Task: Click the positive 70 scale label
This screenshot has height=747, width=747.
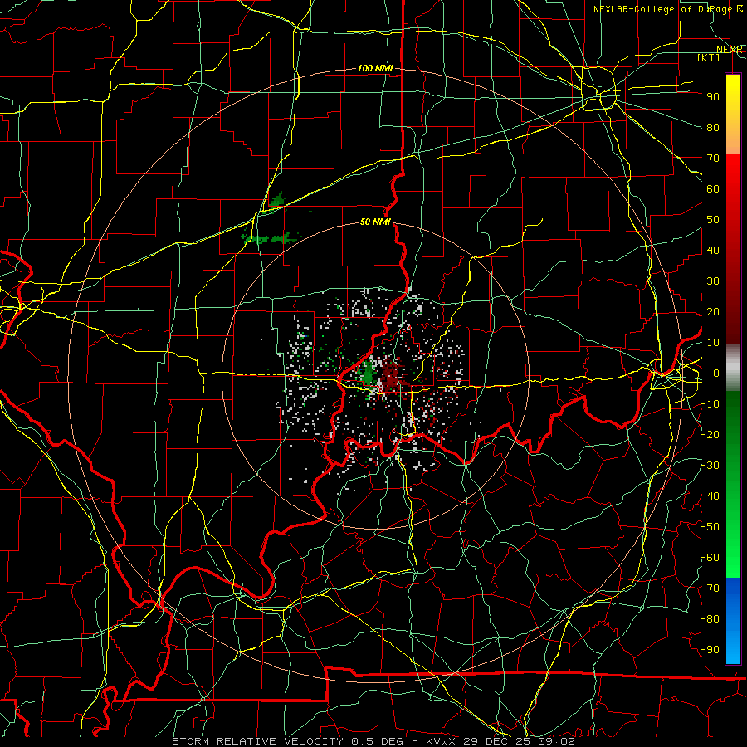Action: pyautogui.click(x=713, y=159)
